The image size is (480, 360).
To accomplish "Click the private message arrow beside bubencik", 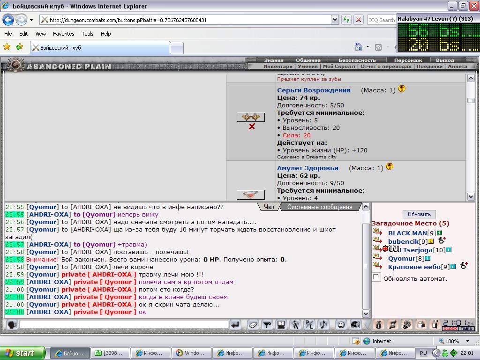I will click(x=377, y=240).
